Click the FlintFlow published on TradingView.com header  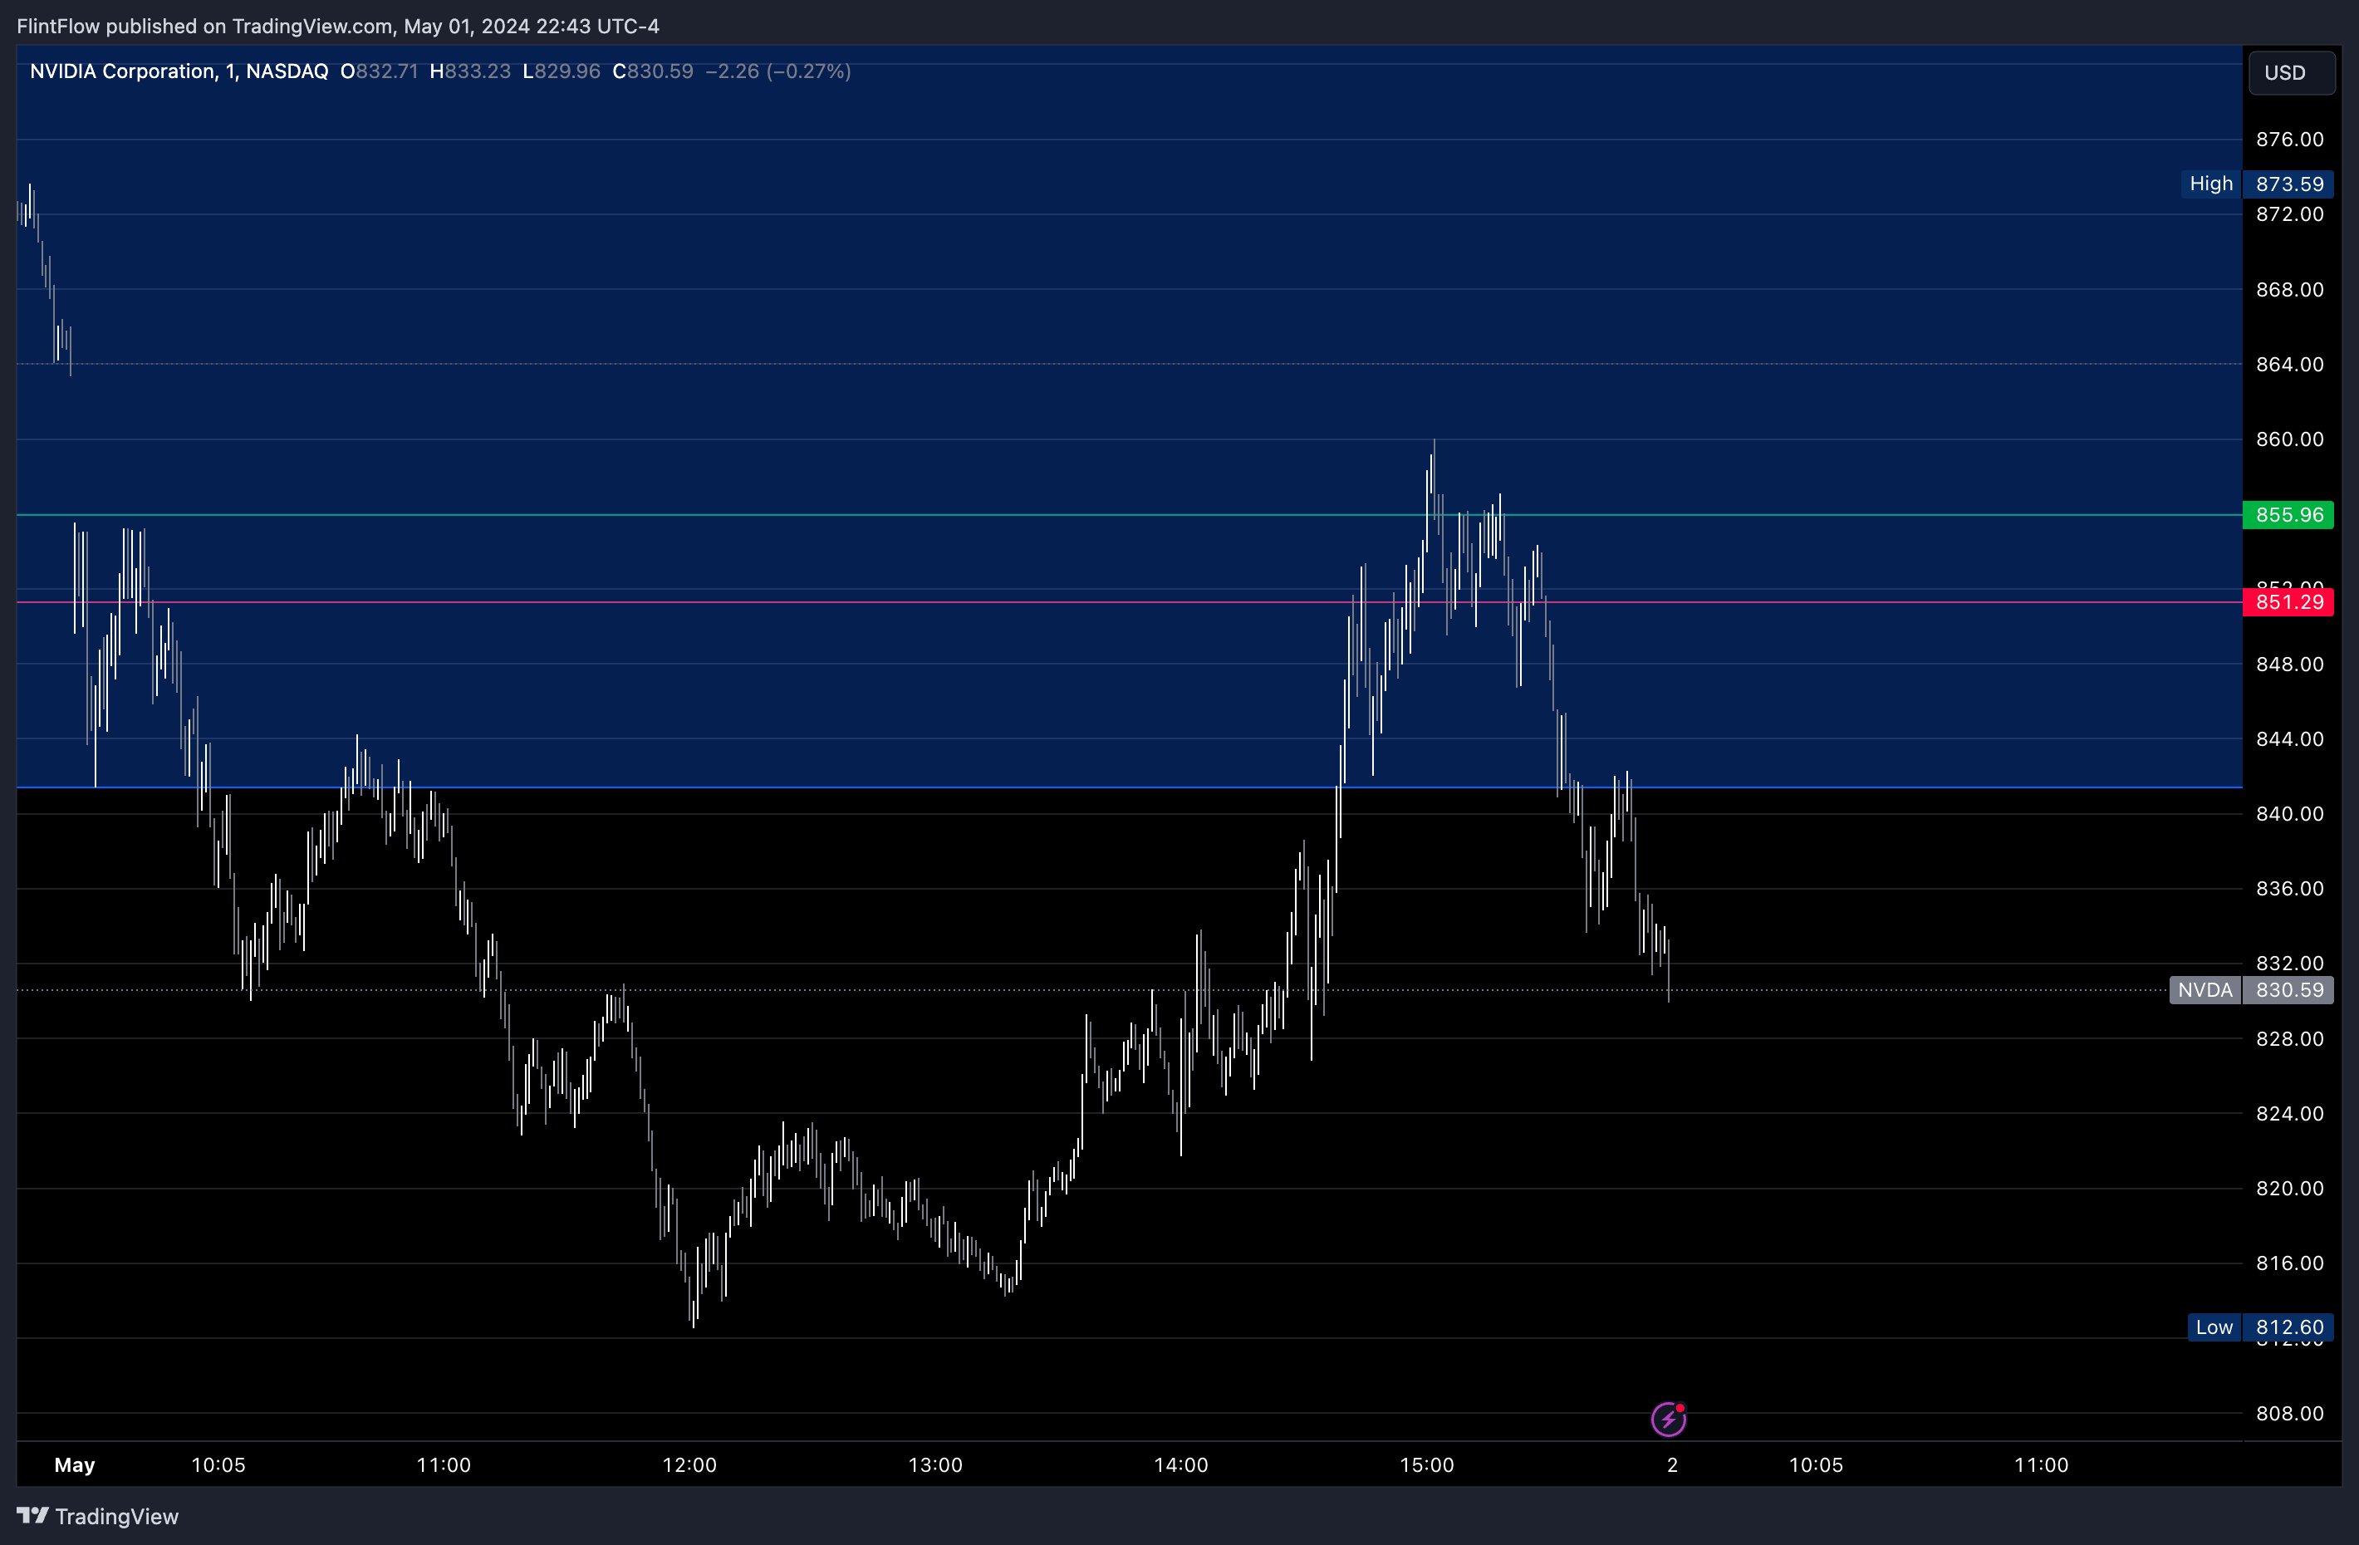click(x=338, y=27)
